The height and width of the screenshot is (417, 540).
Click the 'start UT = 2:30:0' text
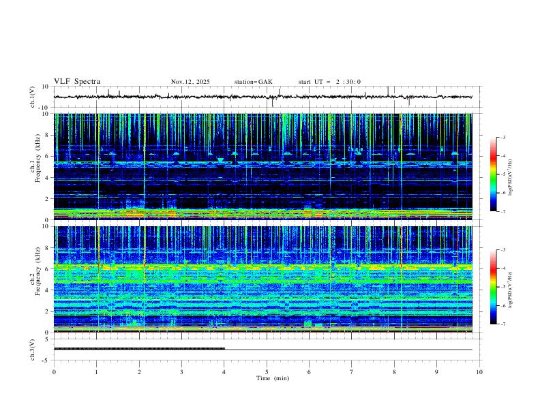[329, 82]
